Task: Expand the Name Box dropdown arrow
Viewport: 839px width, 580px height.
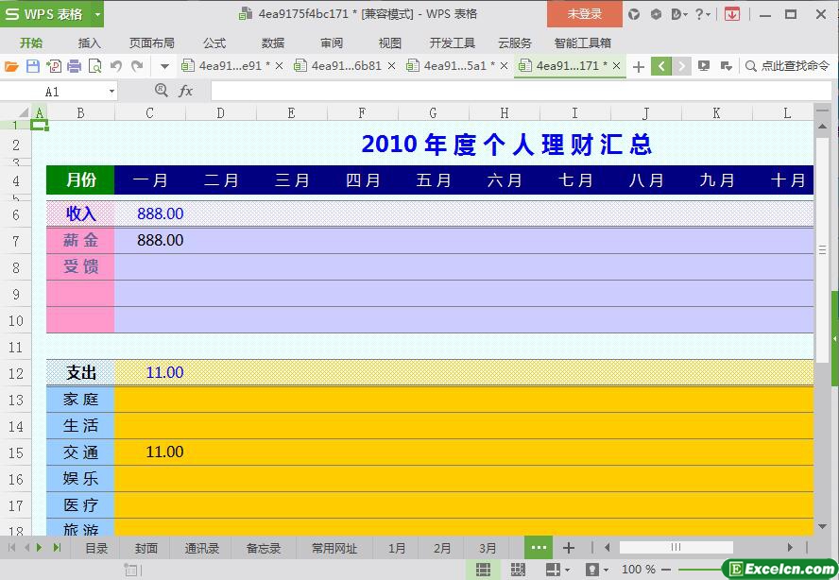Action: coord(111,92)
